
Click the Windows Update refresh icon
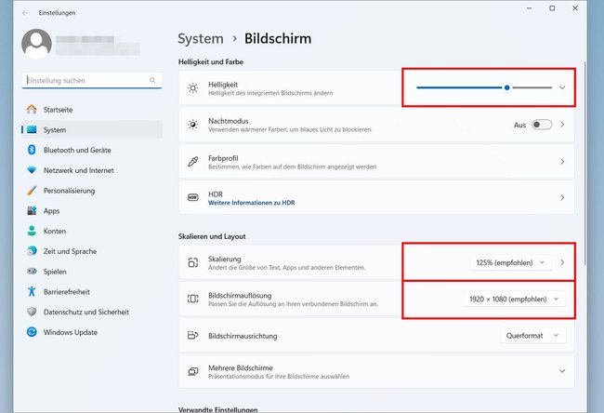[32, 332]
